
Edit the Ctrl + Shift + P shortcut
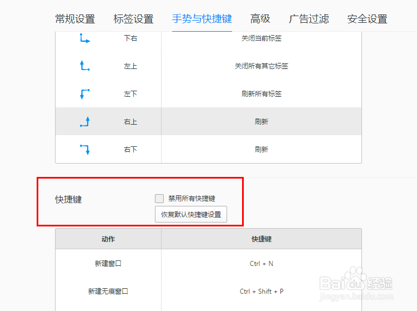pyautogui.click(x=262, y=292)
